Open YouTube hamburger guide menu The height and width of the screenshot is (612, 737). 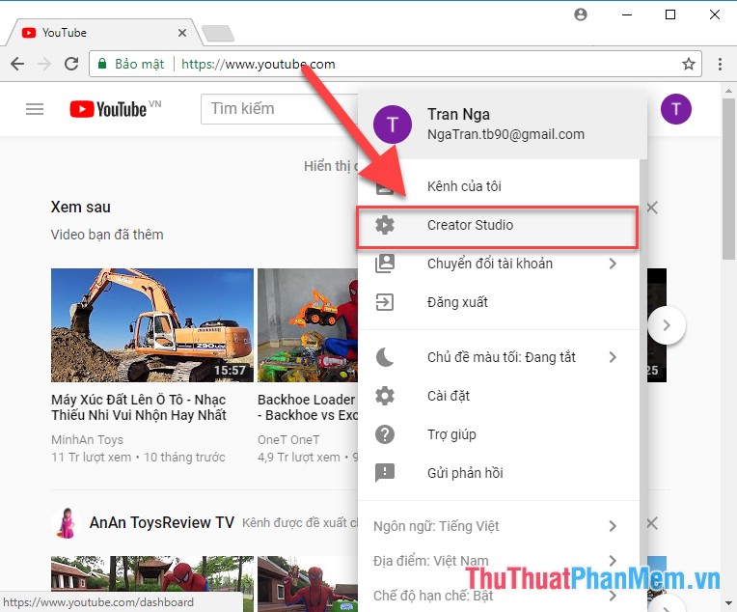tap(35, 109)
